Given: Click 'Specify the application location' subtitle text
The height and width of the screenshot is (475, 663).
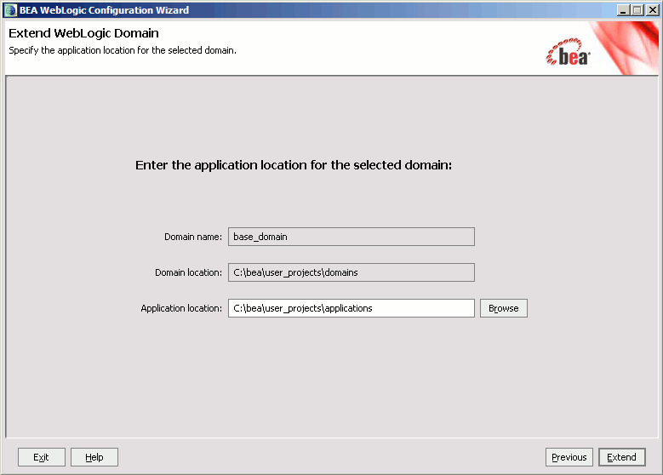Looking at the screenshot, I should [123, 50].
